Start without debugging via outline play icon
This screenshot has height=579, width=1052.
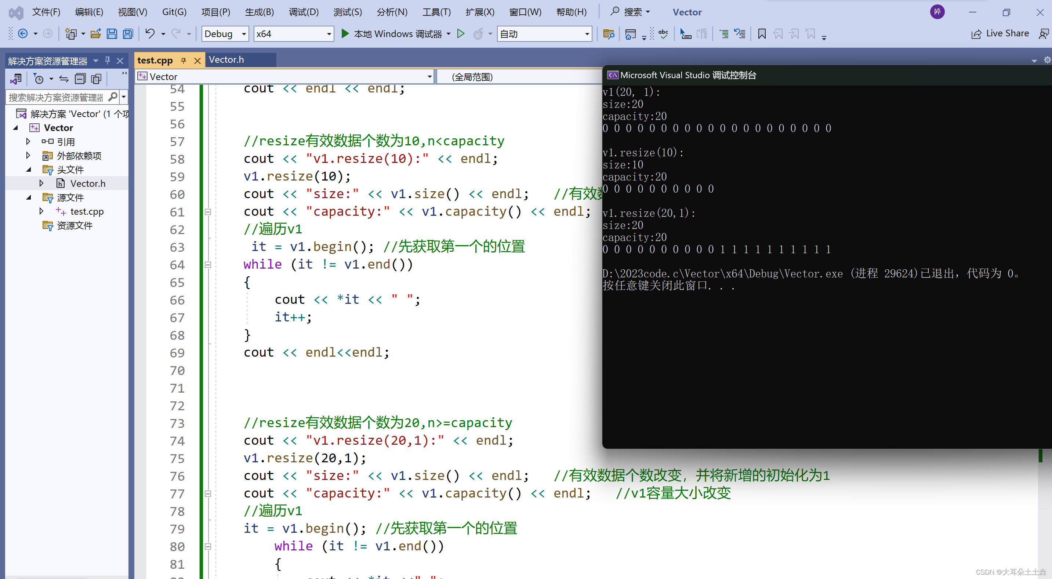pos(461,34)
